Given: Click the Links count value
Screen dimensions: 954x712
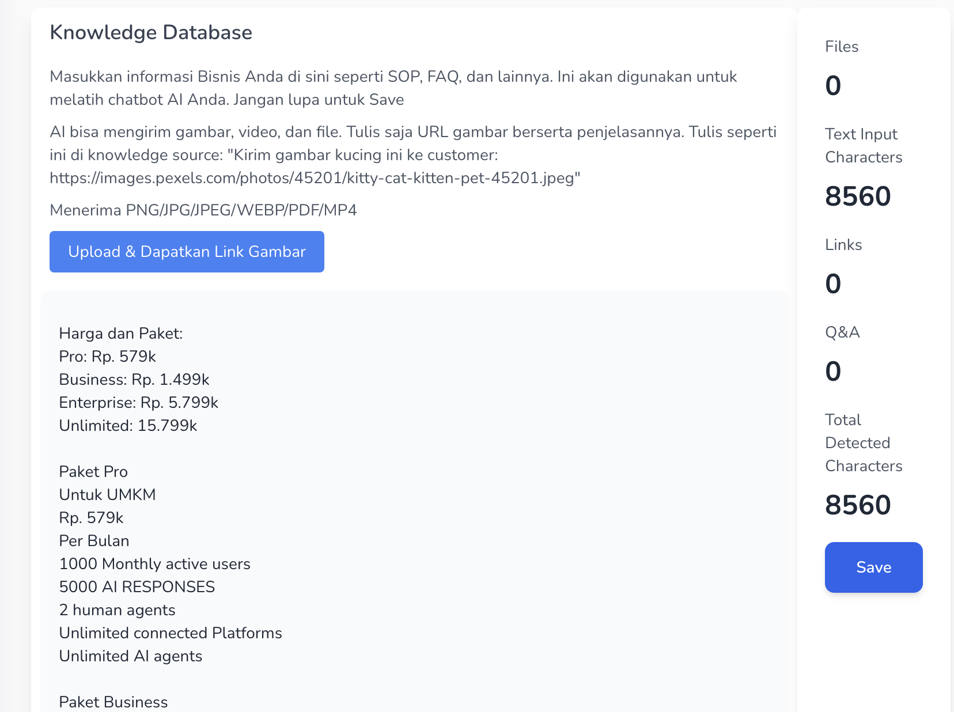Looking at the screenshot, I should click(x=833, y=284).
